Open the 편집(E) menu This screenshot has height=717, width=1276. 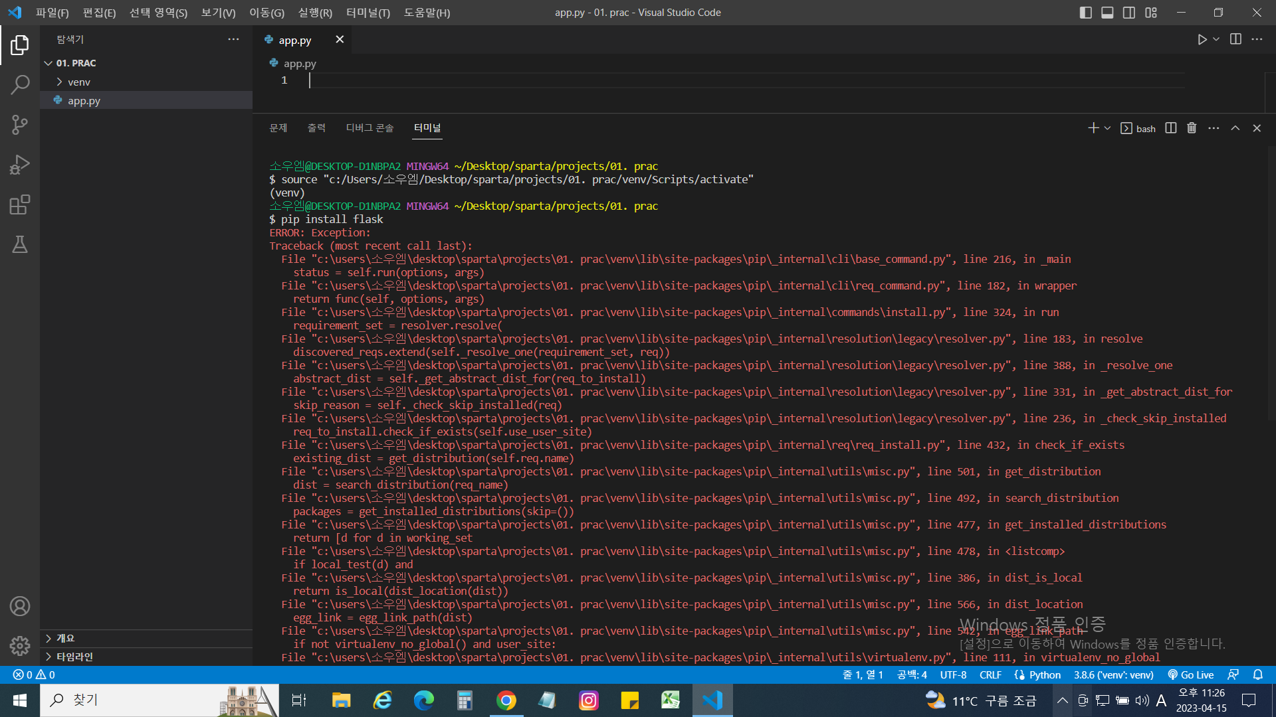pos(99,13)
